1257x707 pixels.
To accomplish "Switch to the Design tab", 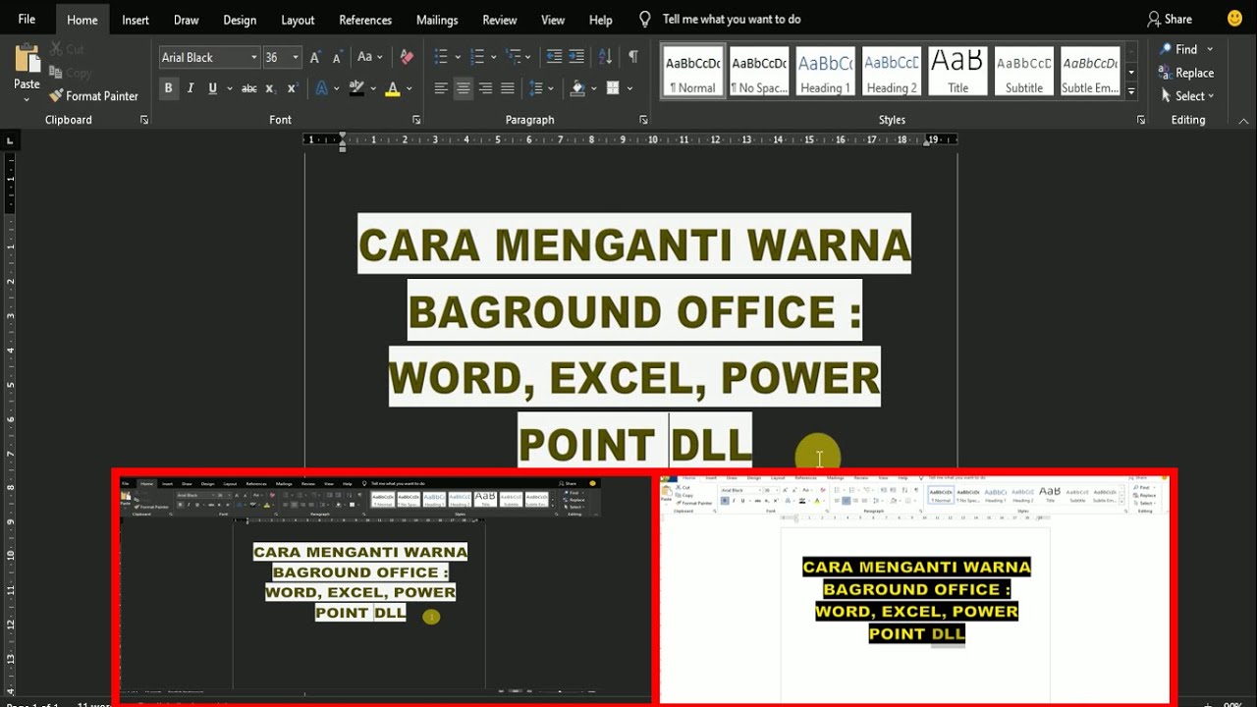I will click(240, 20).
